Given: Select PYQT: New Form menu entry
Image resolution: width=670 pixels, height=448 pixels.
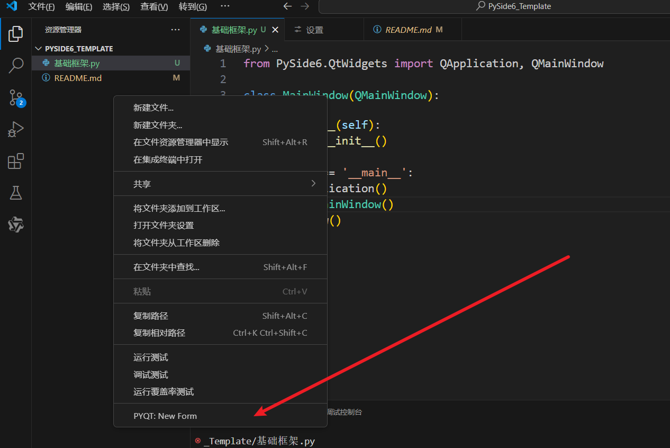Looking at the screenshot, I should pyautogui.click(x=165, y=416).
